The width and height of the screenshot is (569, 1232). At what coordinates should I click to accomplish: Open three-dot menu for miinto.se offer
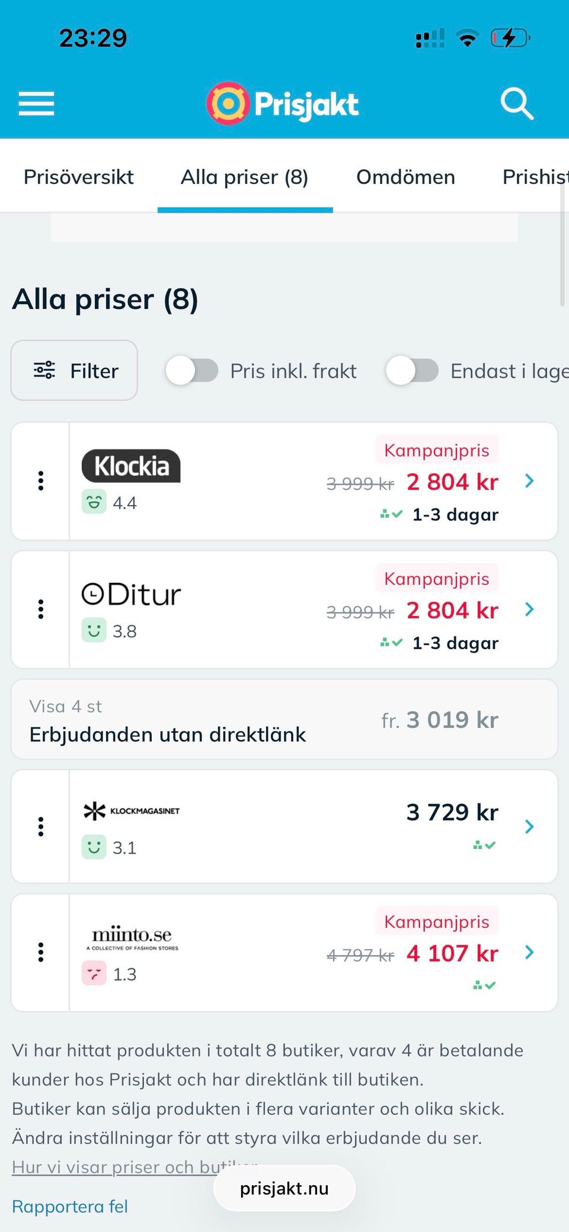pyautogui.click(x=41, y=952)
